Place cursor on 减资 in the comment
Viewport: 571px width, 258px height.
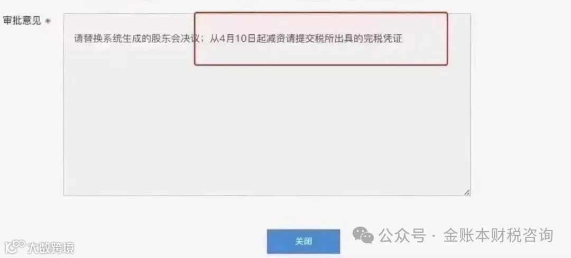tap(275, 39)
